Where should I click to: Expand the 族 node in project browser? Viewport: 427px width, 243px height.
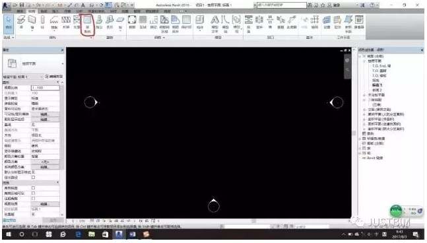tap(360, 148)
